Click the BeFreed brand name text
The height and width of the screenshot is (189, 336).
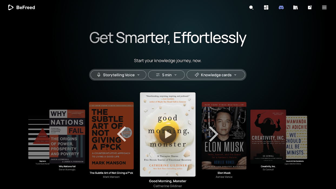click(25, 8)
